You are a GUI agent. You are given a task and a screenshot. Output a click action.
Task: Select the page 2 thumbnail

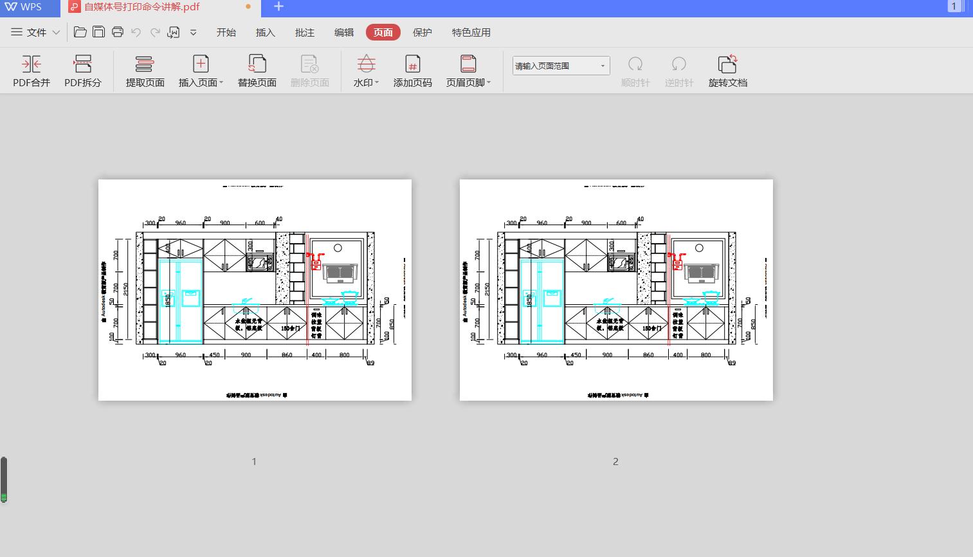pos(616,290)
